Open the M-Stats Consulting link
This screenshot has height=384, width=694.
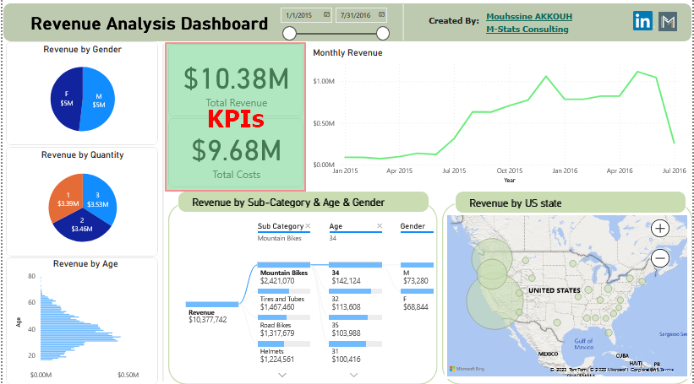click(527, 30)
